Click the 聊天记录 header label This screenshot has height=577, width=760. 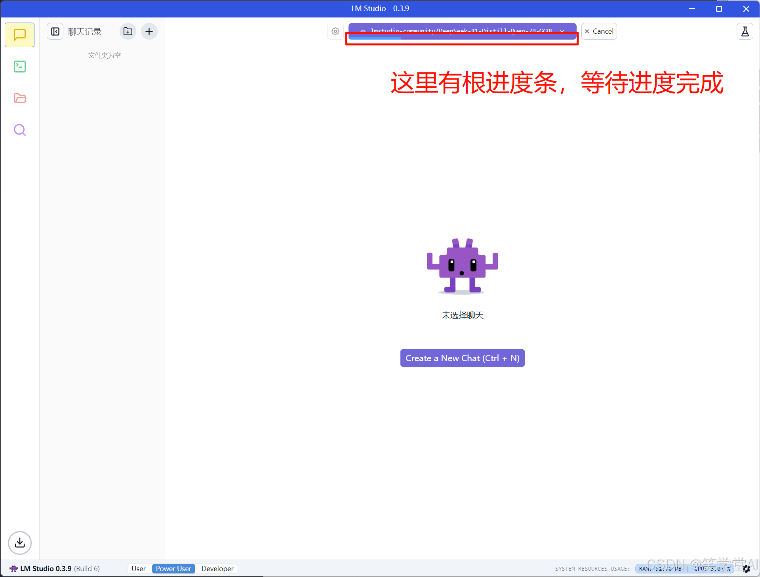click(85, 31)
